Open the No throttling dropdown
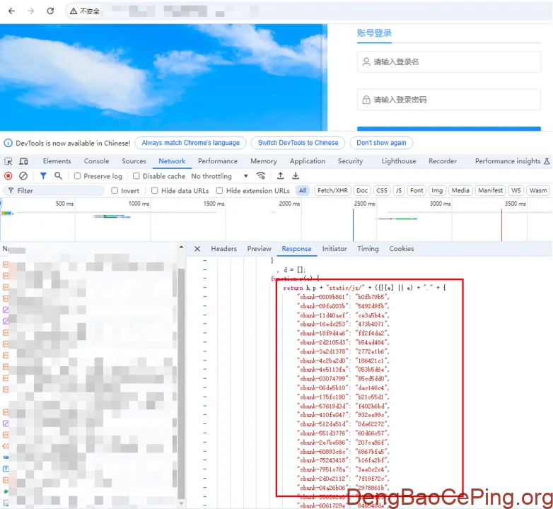The image size is (553, 509). click(x=219, y=176)
